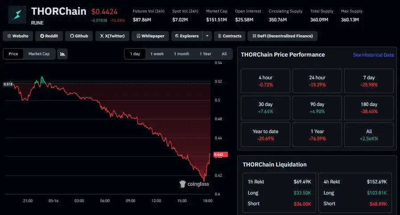Click the 0.518 opening price label

coord(8,84)
